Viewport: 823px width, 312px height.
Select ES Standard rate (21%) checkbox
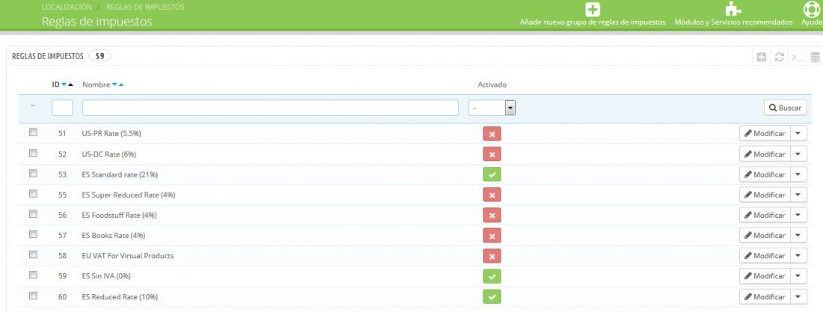click(x=33, y=174)
